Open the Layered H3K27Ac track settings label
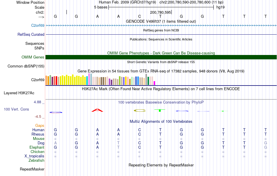Screen dimensions: 277x176 [x=19, y=93]
